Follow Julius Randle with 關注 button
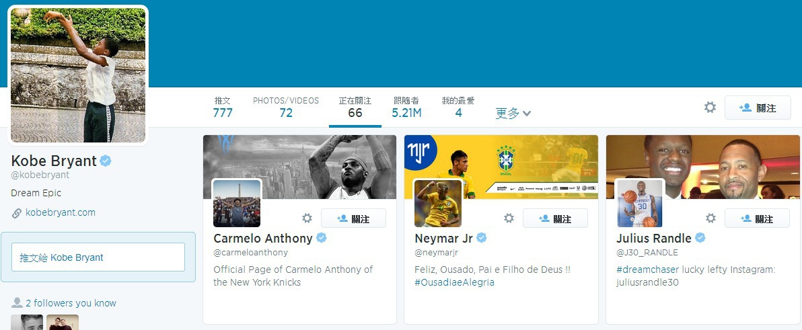802x330 pixels. [757, 218]
